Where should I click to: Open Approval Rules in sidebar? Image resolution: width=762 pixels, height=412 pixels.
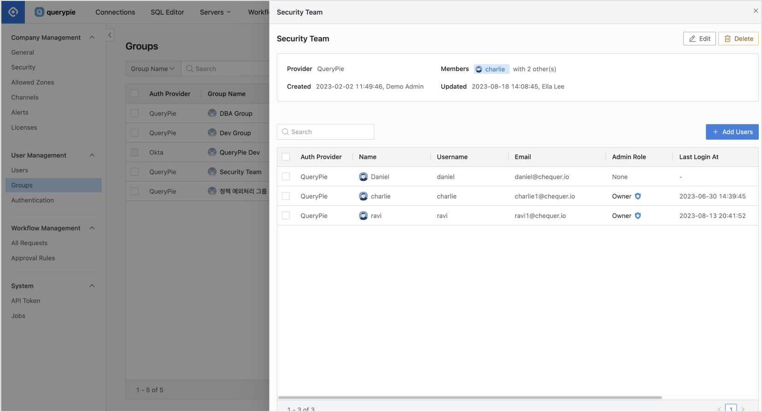click(33, 258)
